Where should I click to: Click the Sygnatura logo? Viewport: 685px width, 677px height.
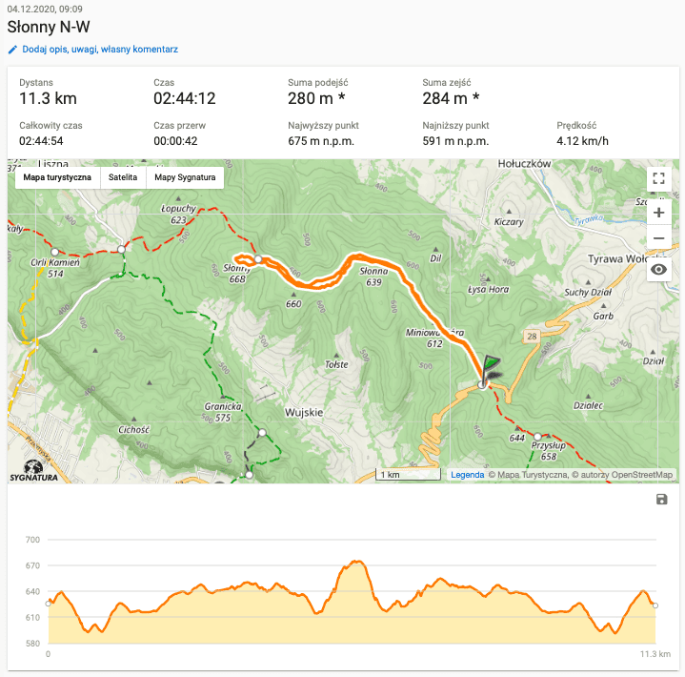click(34, 470)
